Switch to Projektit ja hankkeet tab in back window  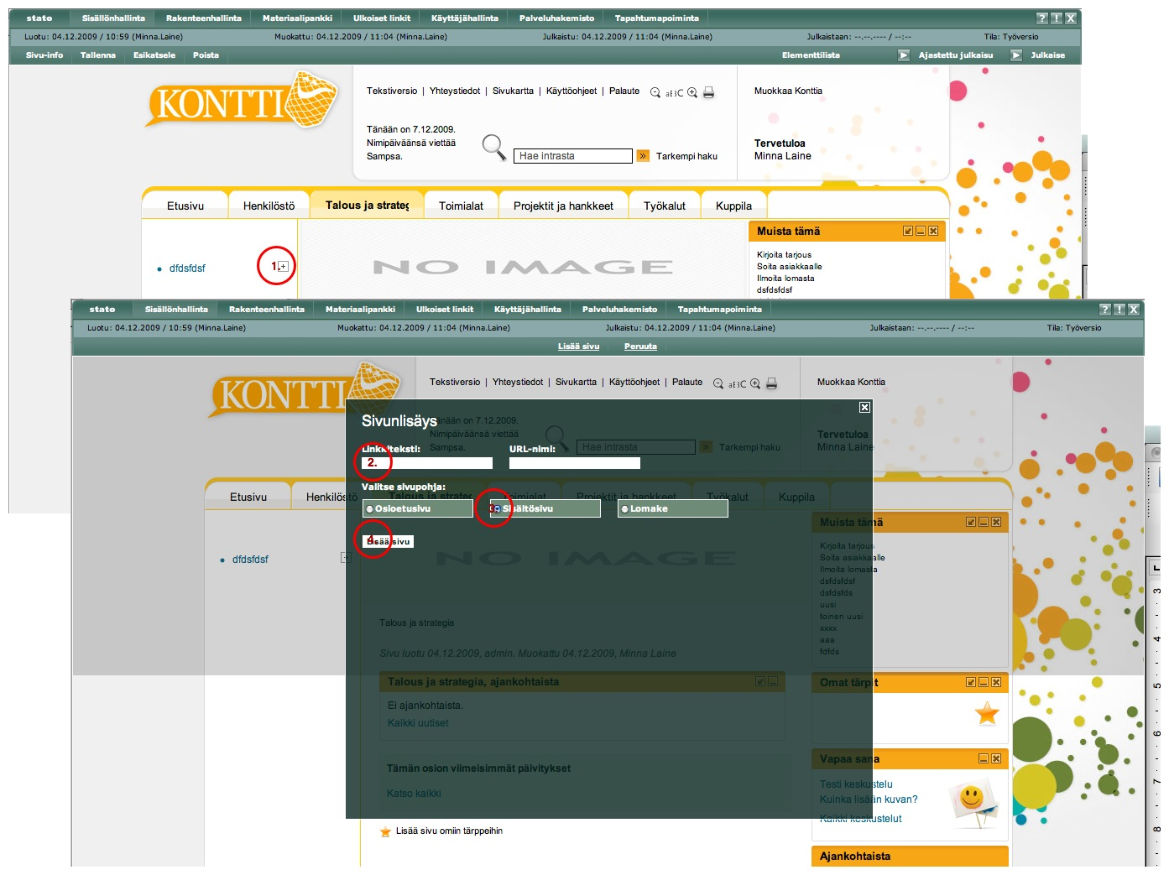[563, 206]
